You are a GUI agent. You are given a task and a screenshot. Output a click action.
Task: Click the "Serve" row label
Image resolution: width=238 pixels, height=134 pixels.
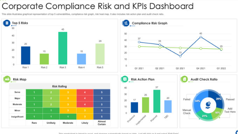17,92
